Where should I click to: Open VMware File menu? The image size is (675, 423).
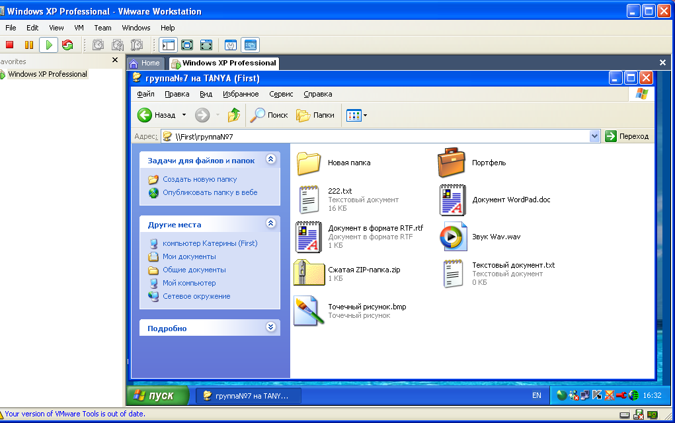coord(11,28)
